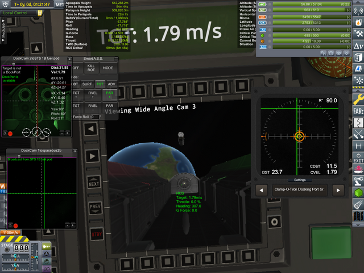Expand the Local Control dropdown at top left
This screenshot has width=364, height=273.
[16, 13]
